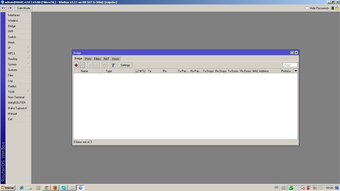Switch to the Ports tab
Image resolution: width=340 pixels, height=191 pixels.
pyautogui.click(x=88, y=59)
